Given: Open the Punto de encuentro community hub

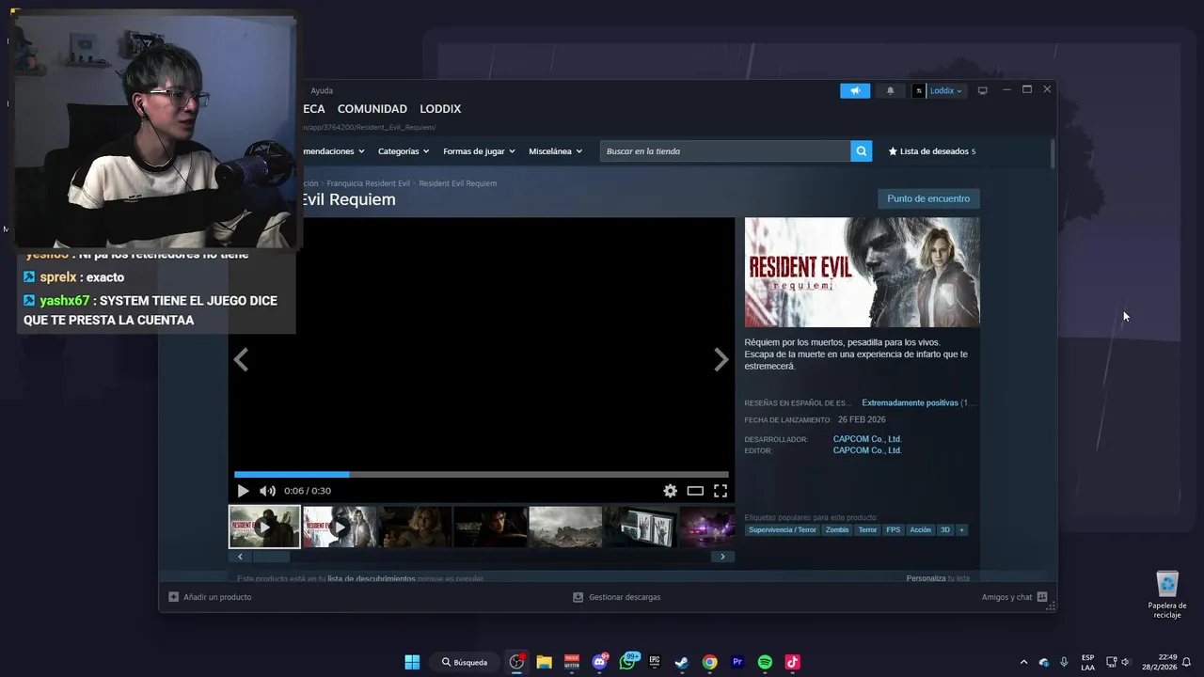Looking at the screenshot, I should pyautogui.click(x=928, y=198).
